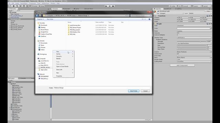Click the search box in folder dialog
The height and width of the screenshot is (123, 220).
tap(141, 16)
